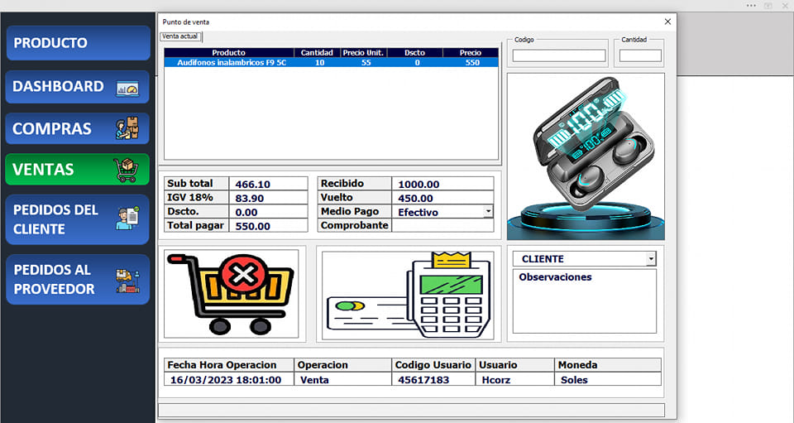Expand the CLIENTE dropdown
The image size is (794, 423).
click(x=651, y=259)
